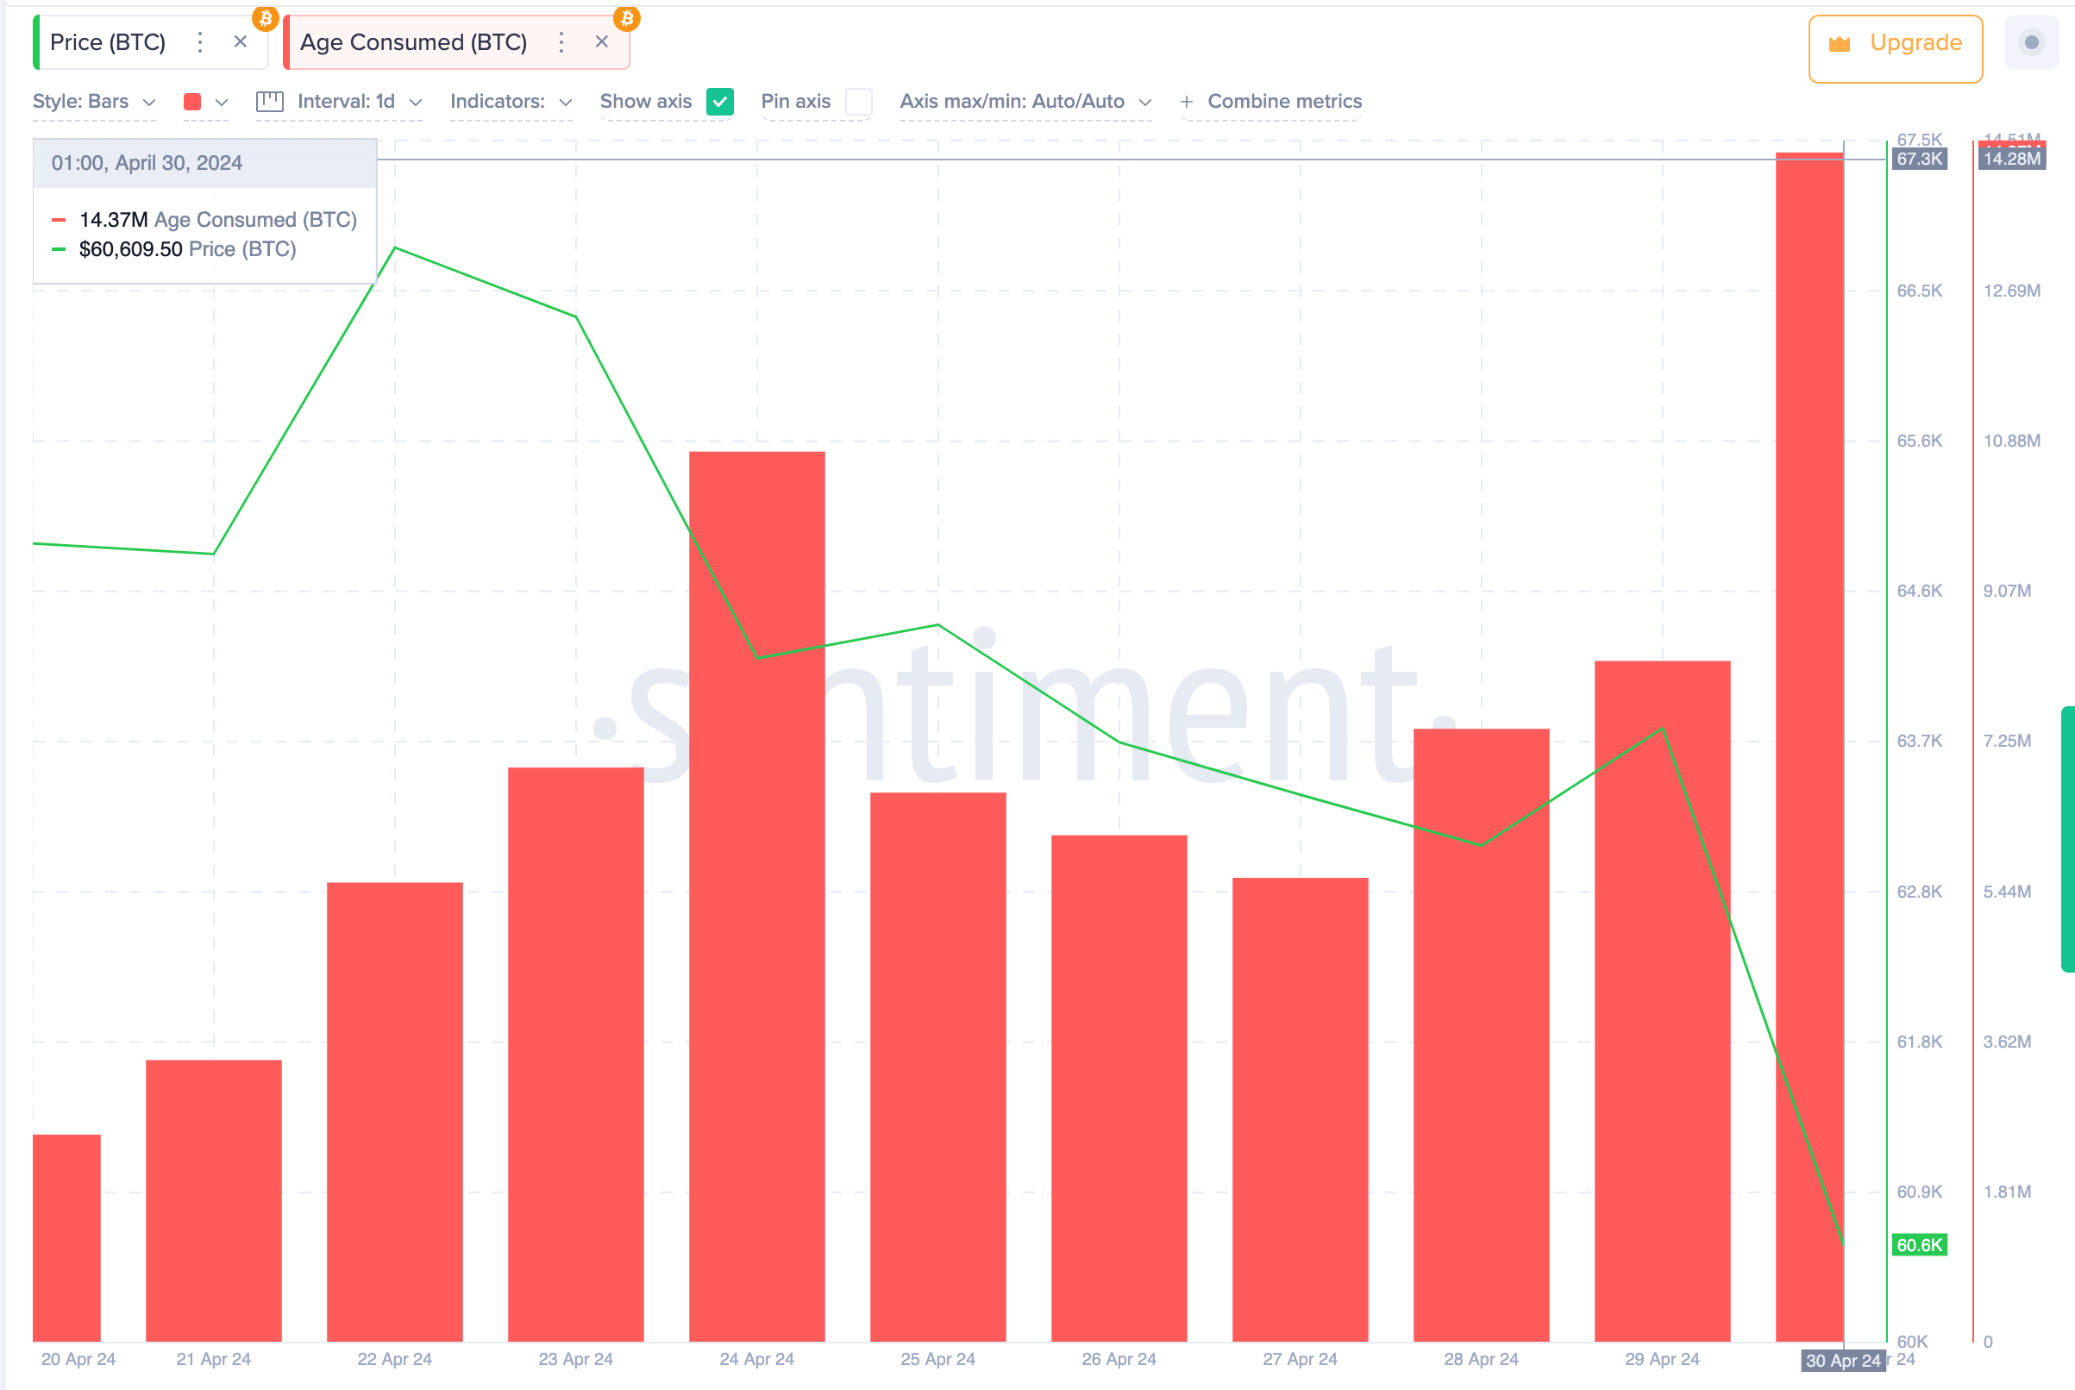
Task: Select the Price (BTC) metric tab
Action: point(108,42)
